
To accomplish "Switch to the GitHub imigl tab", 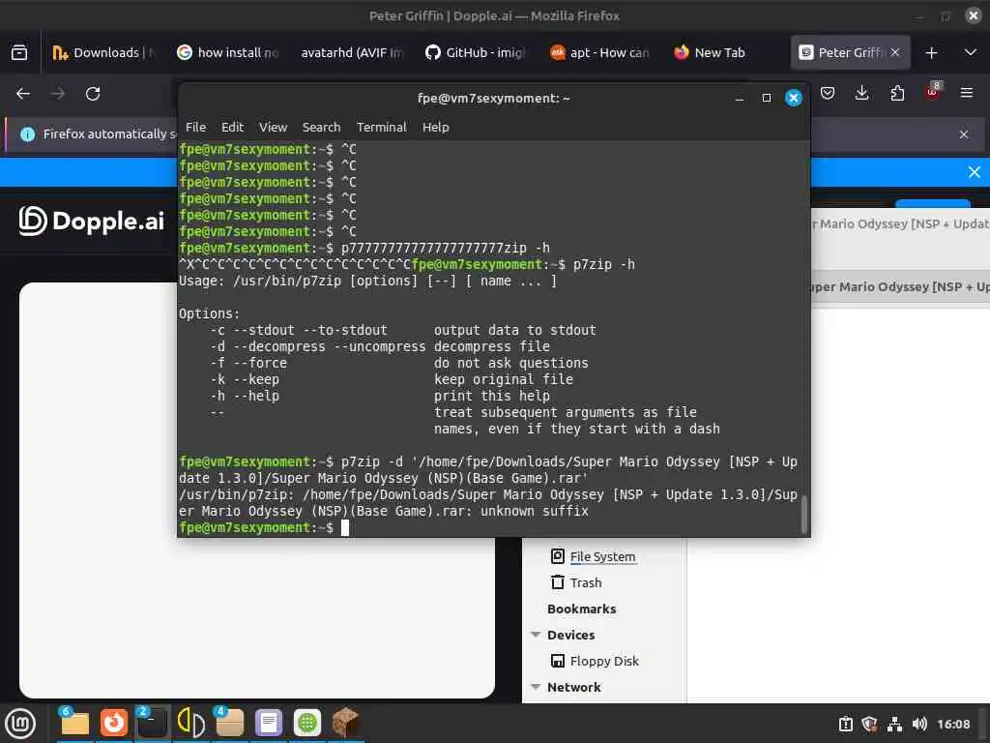I will 475,52.
